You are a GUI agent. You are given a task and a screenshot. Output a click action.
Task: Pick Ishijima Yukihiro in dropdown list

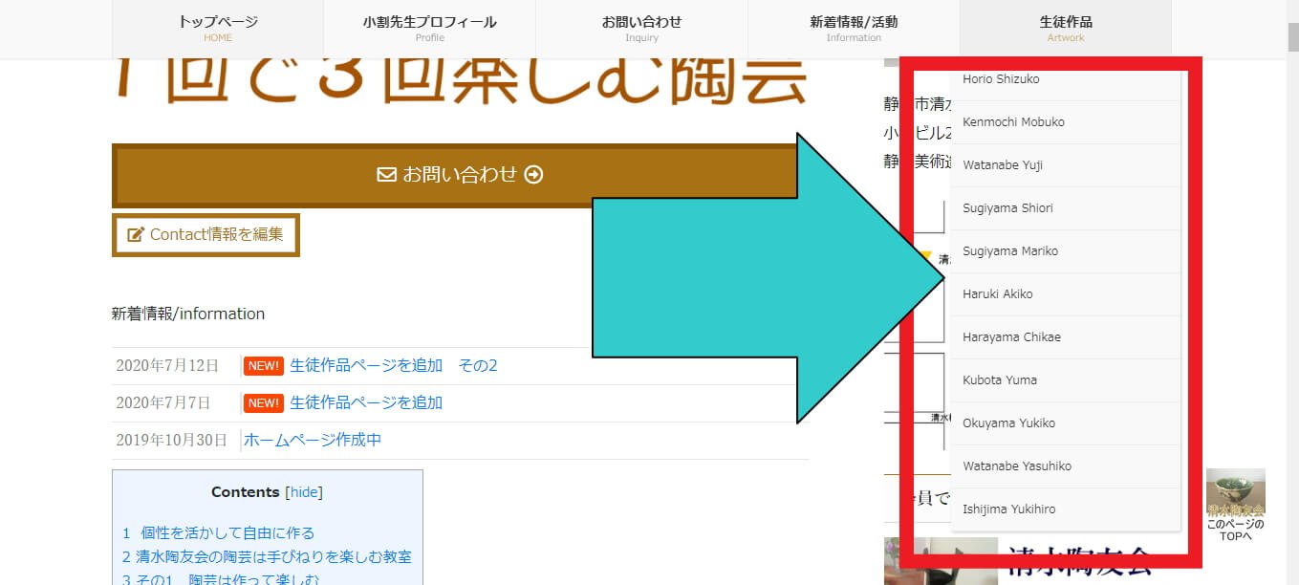1008,509
